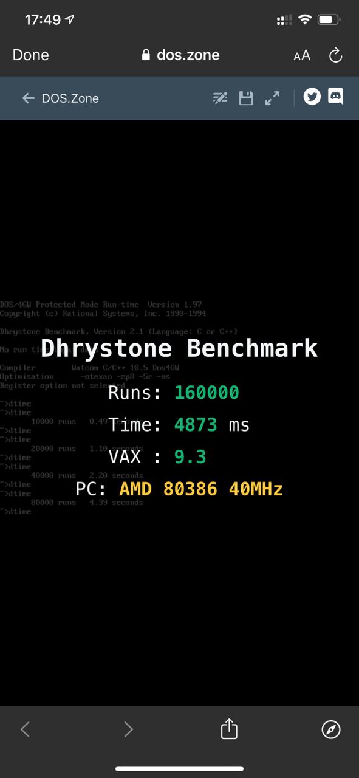Open the Twitter link icon
The height and width of the screenshot is (778, 359).
click(312, 97)
